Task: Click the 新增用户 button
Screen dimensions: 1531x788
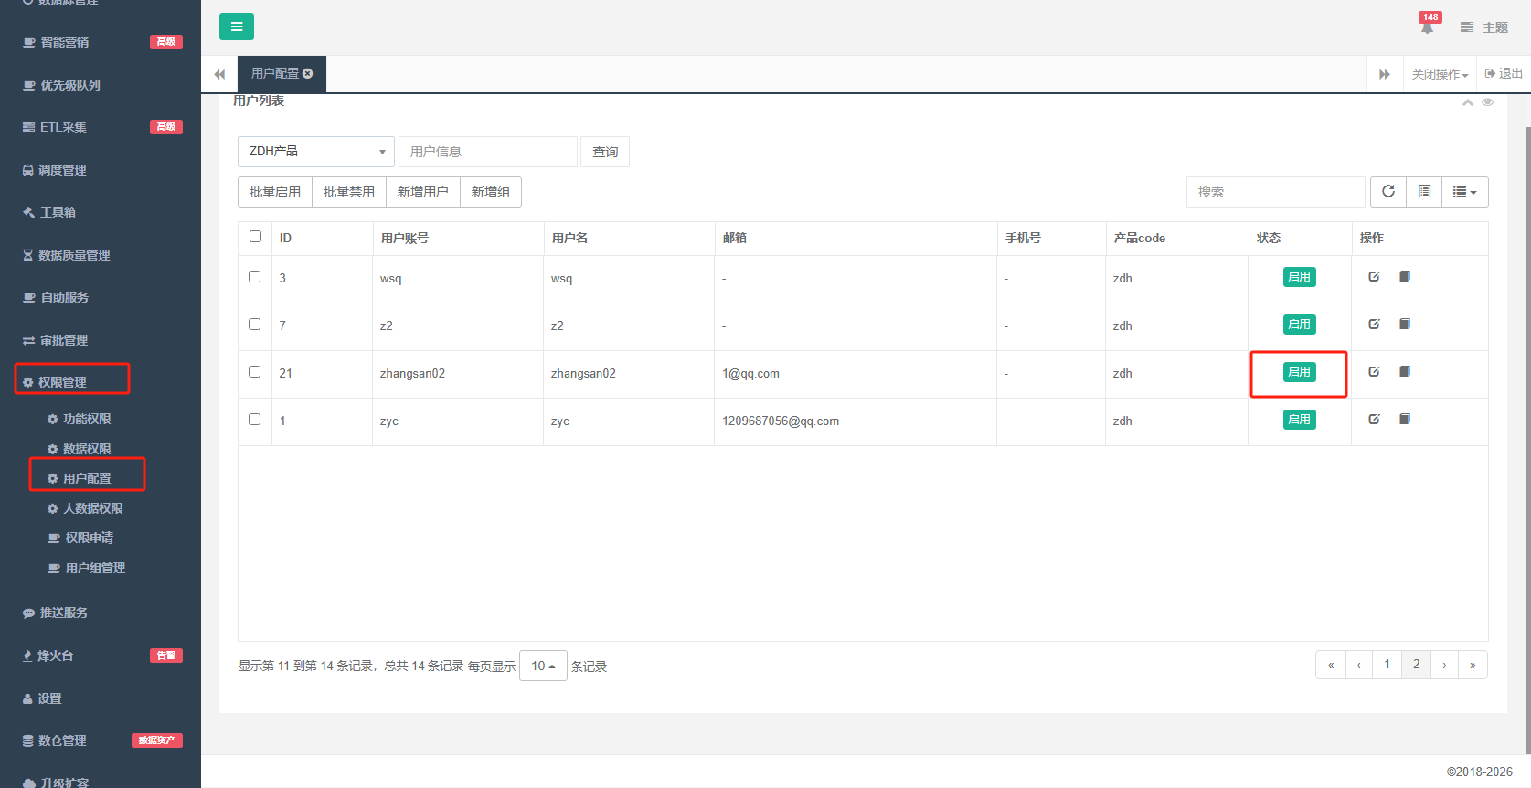Action: 423,192
